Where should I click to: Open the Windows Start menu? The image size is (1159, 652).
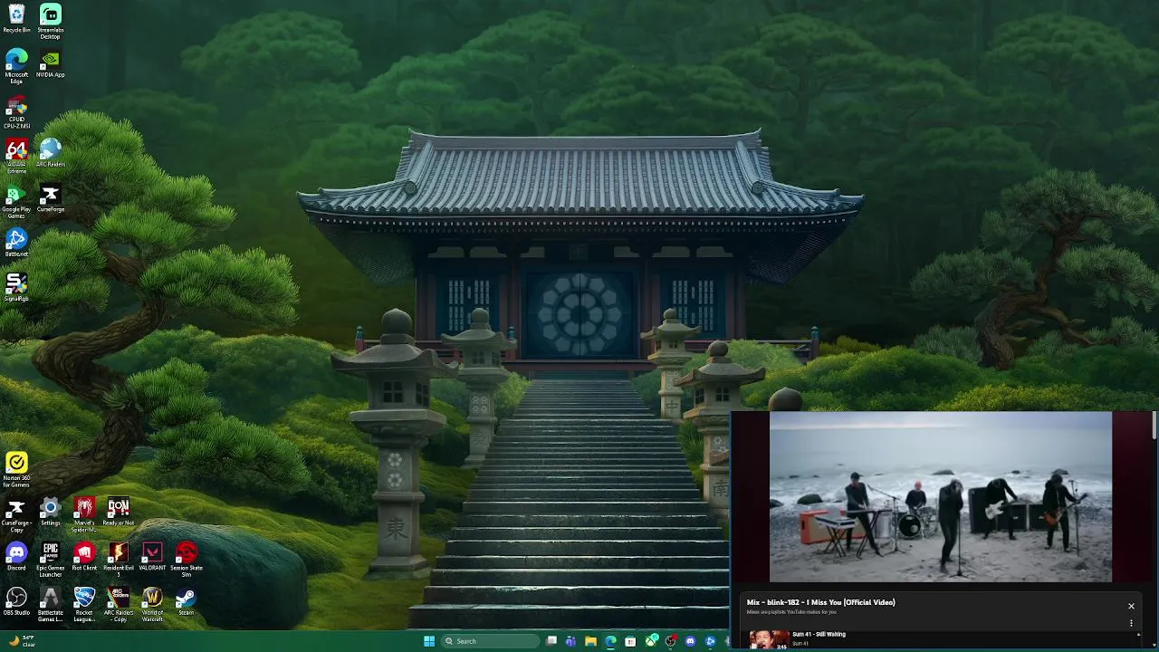point(429,641)
